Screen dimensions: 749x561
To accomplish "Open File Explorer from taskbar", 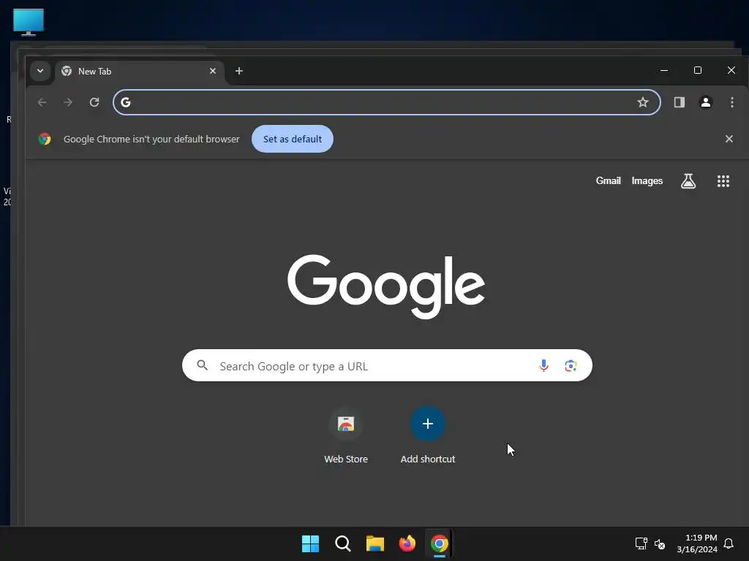I will tap(375, 543).
